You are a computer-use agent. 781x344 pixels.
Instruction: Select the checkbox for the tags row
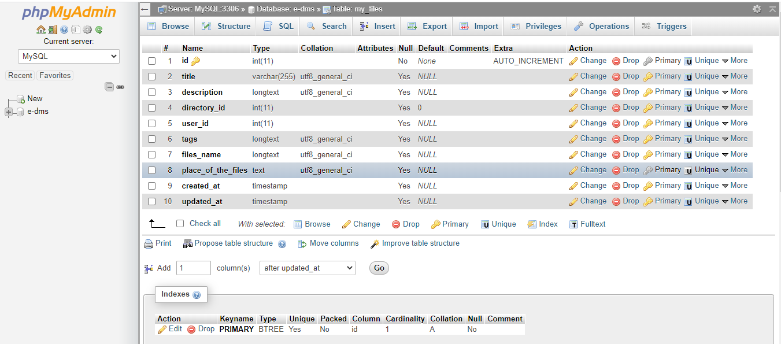point(151,139)
